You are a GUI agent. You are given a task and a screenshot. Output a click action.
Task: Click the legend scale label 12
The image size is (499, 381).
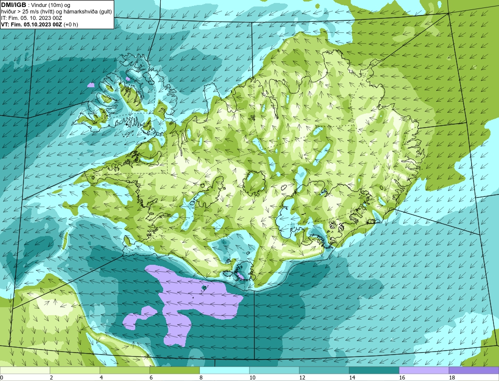tap(302, 378)
